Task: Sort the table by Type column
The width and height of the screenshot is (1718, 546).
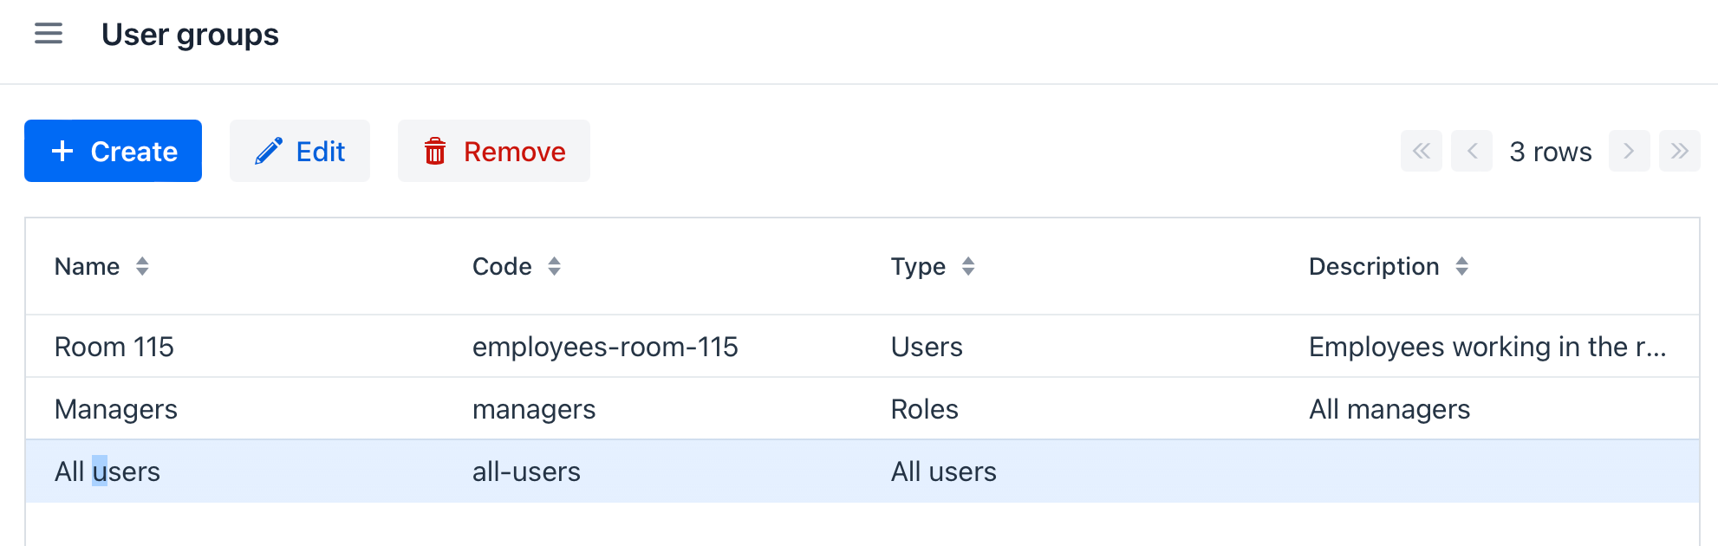Action: point(968,266)
